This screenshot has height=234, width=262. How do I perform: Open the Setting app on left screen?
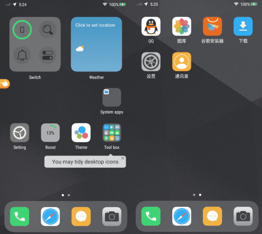pos(20,133)
